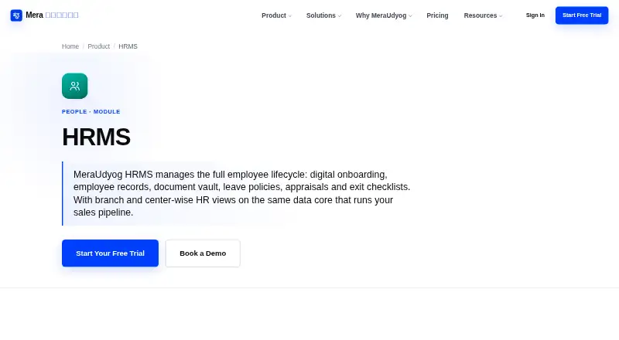Click the Sign In link
This screenshot has width=619, height=340.
pyautogui.click(x=535, y=15)
